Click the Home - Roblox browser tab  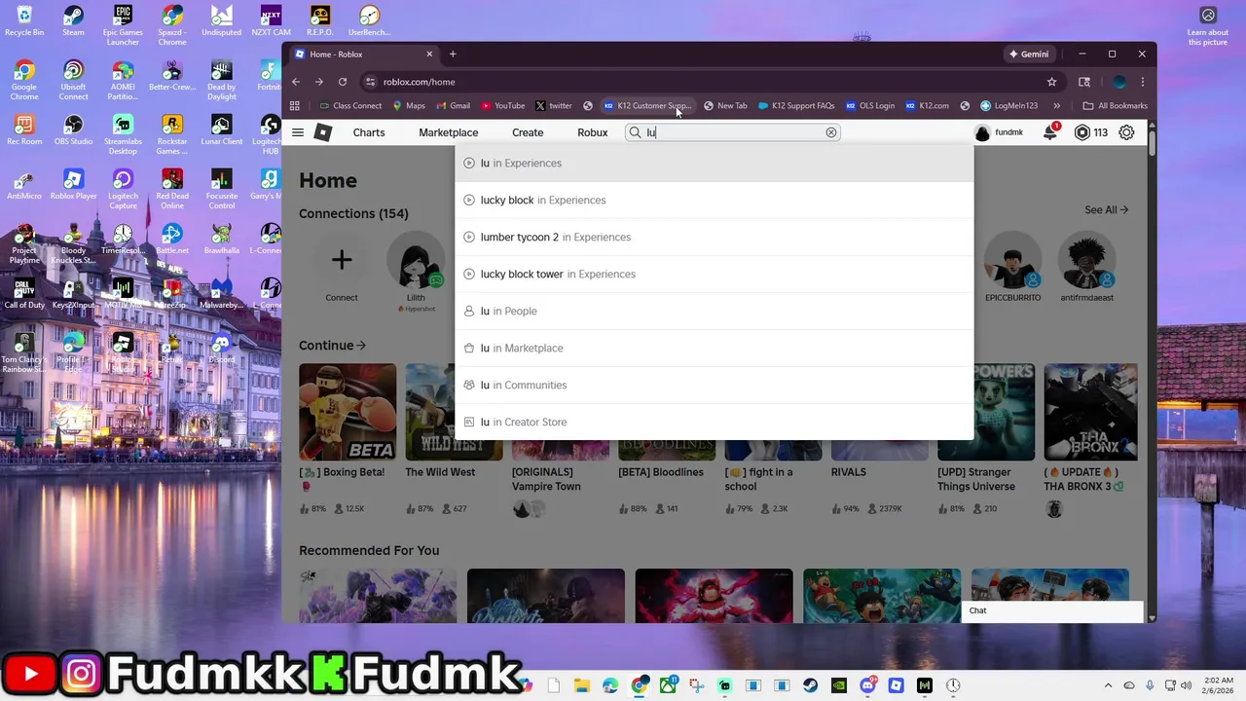(x=364, y=54)
